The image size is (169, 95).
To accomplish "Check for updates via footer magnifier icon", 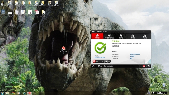I will pyautogui.click(x=109, y=66).
